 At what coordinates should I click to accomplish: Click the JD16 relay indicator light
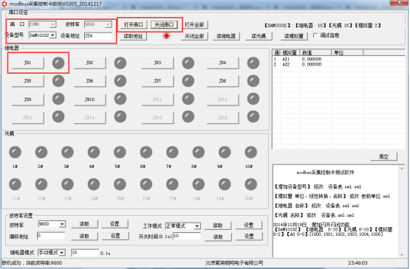pos(253,116)
